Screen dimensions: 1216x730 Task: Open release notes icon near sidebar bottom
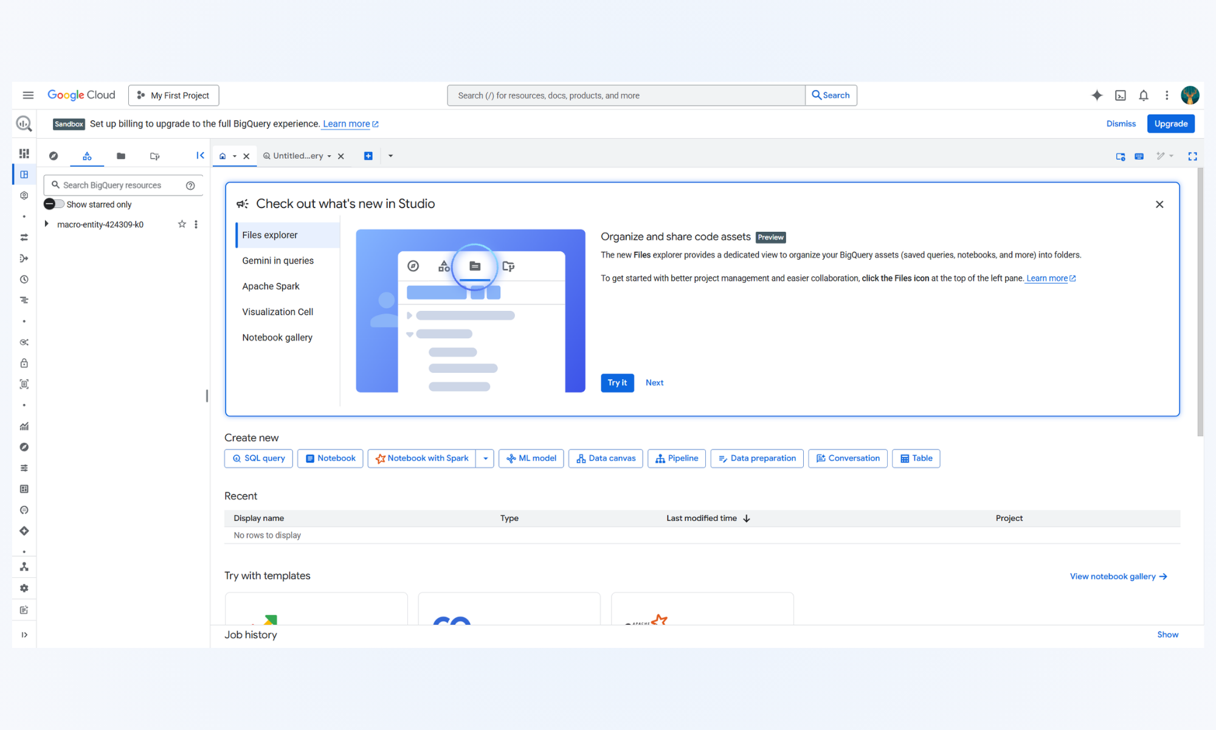(24, 610)
